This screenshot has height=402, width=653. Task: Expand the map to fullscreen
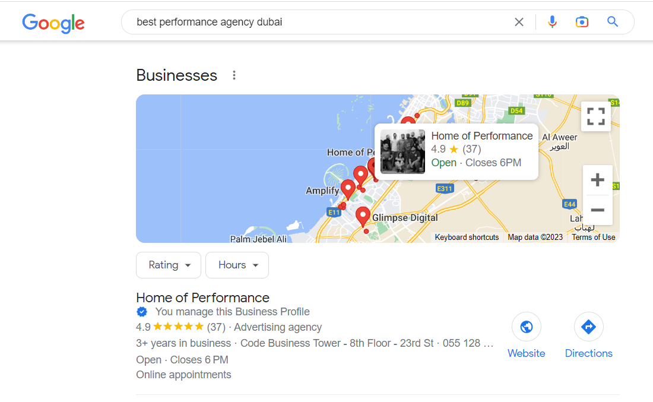pyautogui.click(x=595, y=116)
